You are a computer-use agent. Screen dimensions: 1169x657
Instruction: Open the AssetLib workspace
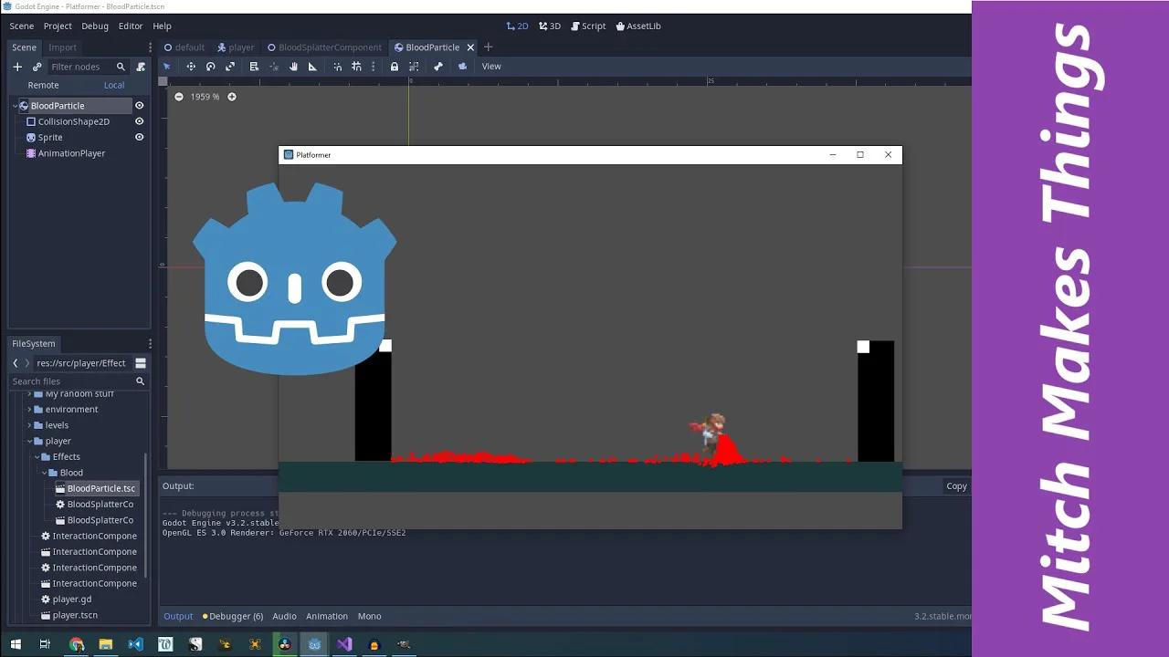638,26
